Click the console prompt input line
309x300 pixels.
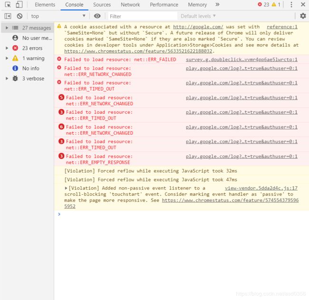[x=181, y=214]
